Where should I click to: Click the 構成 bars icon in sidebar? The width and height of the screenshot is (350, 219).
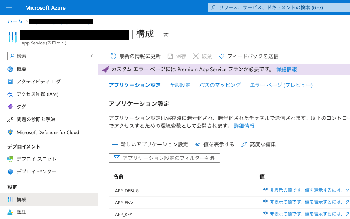coord(10,199)
